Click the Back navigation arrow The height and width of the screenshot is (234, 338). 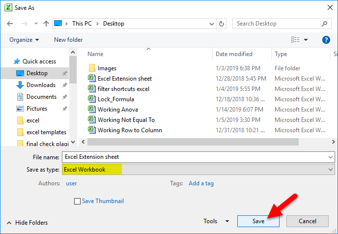click(10, 24)
